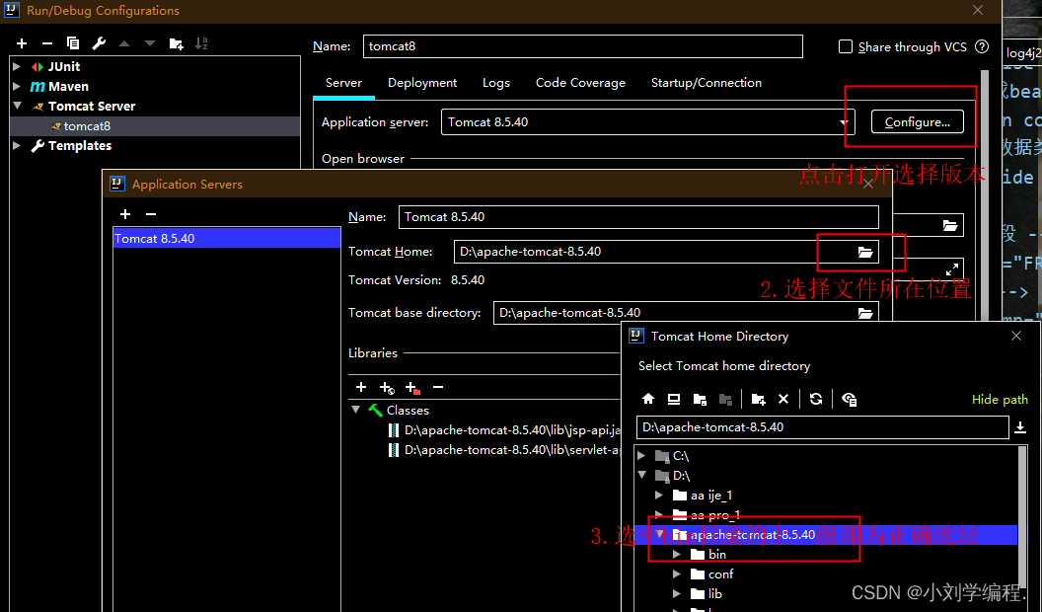The width and height of the screenshot is (1042, 612).
Task: Show hidden files and directories icon
Action: pyautogui.click(x=850, y=399)
